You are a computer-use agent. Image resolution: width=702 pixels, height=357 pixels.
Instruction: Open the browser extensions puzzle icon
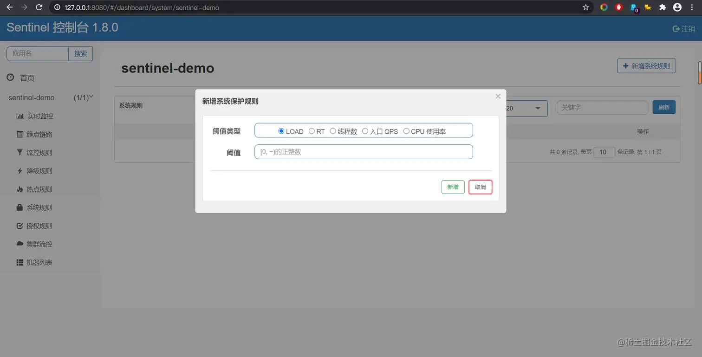click(663, 7)
